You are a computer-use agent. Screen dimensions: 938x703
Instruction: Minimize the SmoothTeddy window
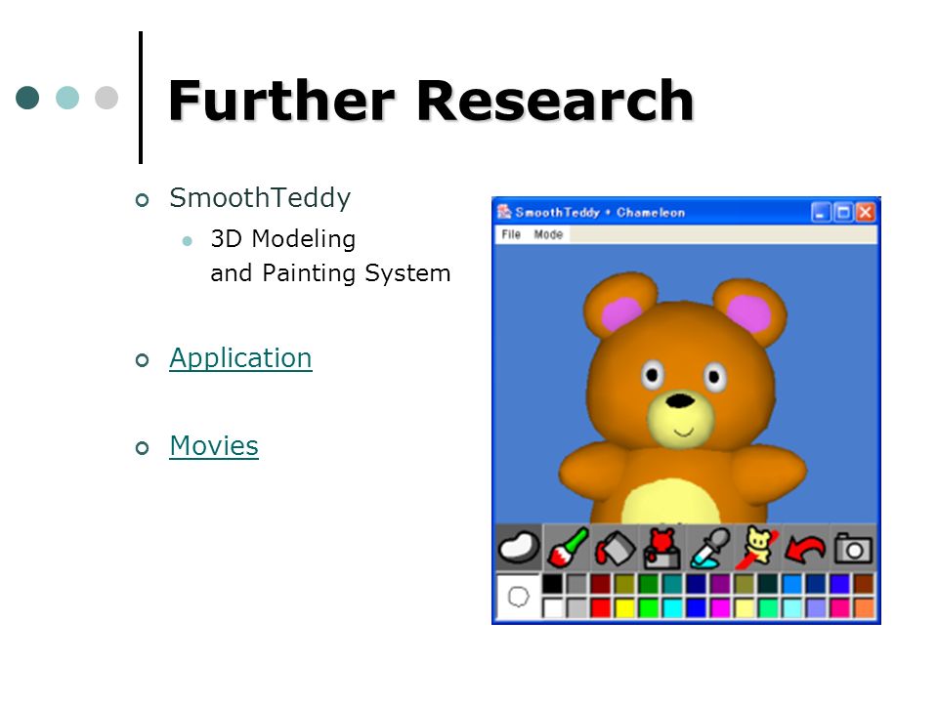click(x=821, y=212)
